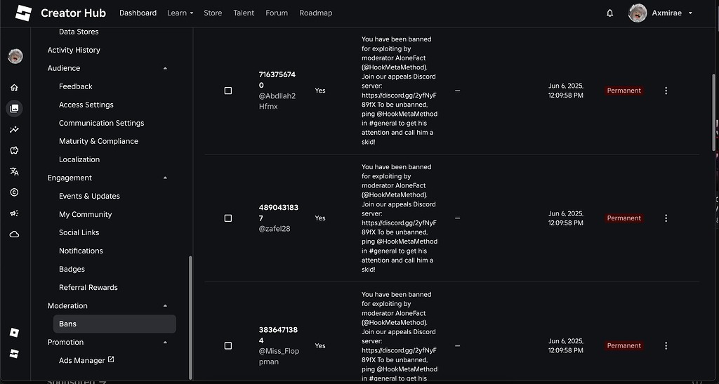Open the Learn dropdown menu

tap(180, 13)
